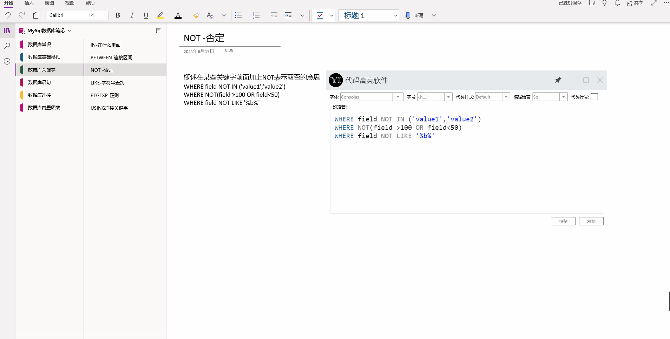Enable the 代码行号 checkbox

(594, 97)
